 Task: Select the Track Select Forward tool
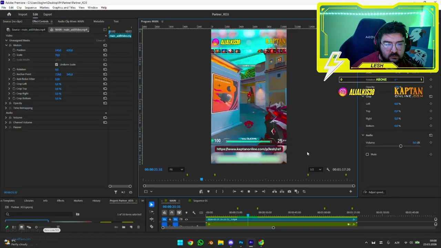click(152, 212)
